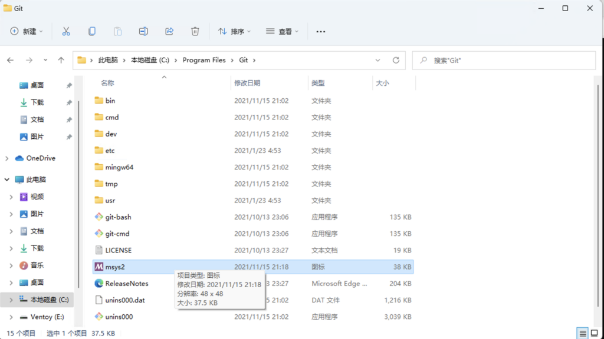Expand the address bar history dropdown
Image resolution: width=604 pixels, height=339 pixels.
click(x=377, y=61)
